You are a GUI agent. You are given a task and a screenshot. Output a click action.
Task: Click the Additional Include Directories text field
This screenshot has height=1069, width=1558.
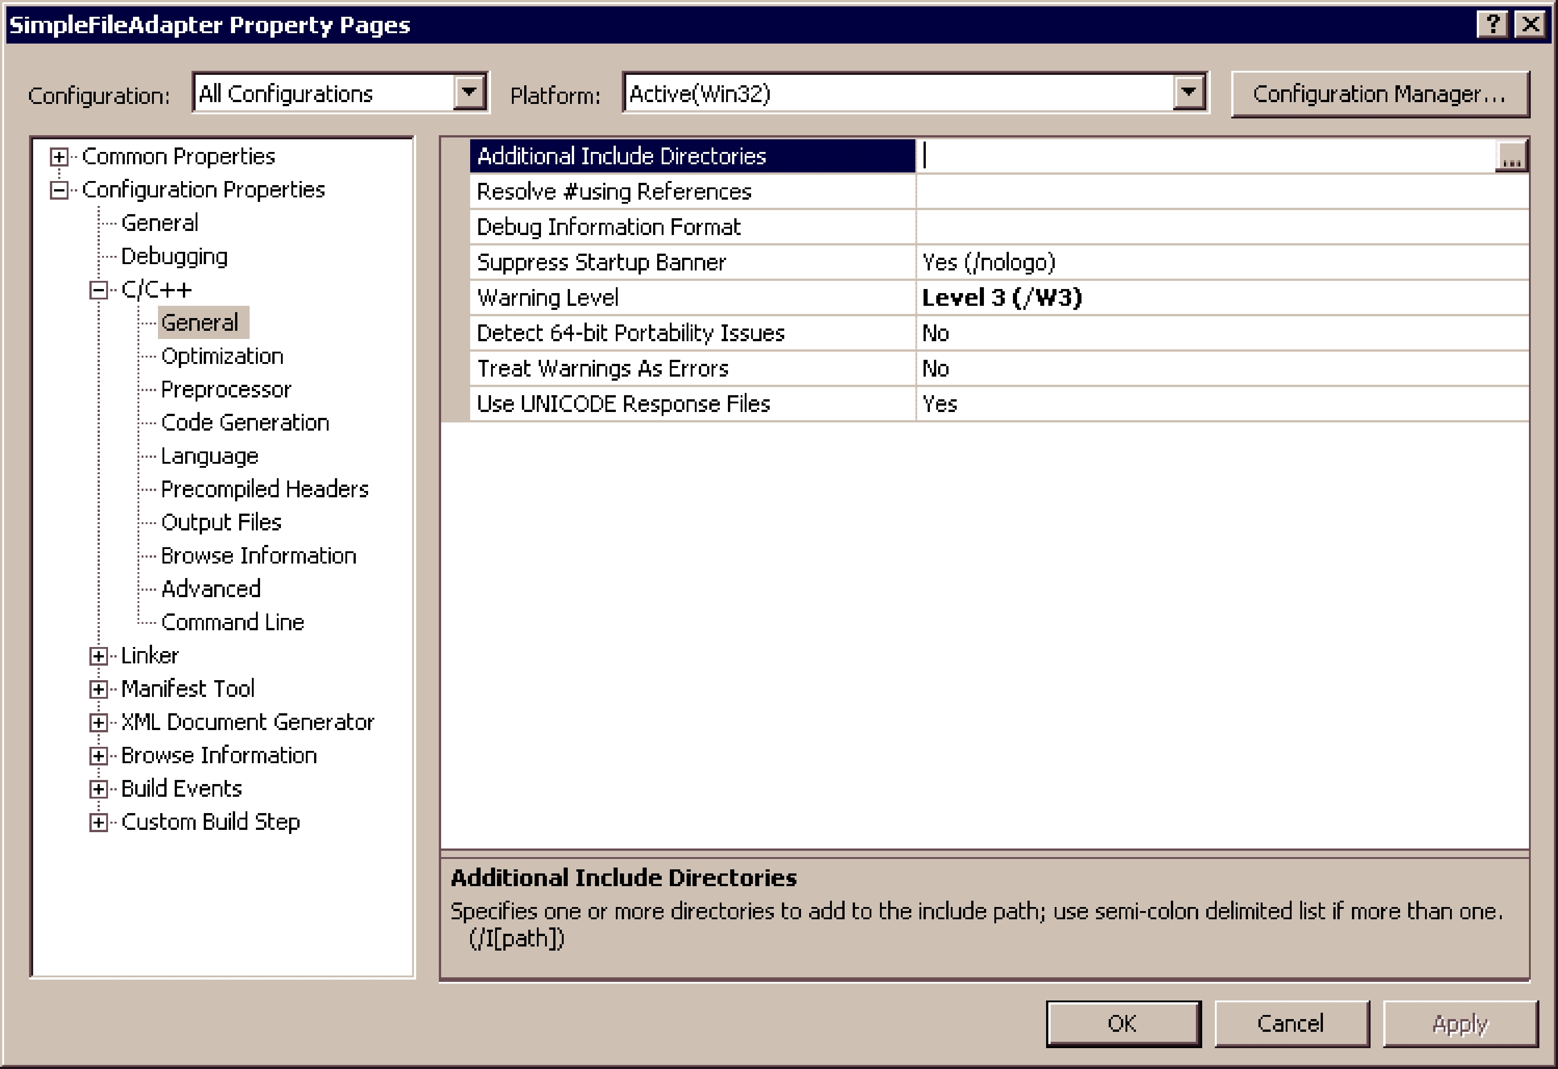(1207, 156)
